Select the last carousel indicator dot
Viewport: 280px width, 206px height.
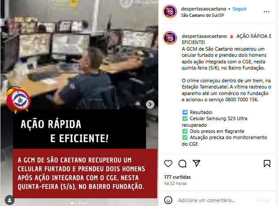(86, 203)
